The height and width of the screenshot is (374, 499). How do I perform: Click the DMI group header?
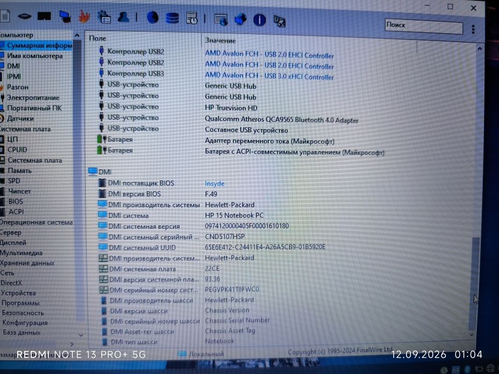[100, 172]
